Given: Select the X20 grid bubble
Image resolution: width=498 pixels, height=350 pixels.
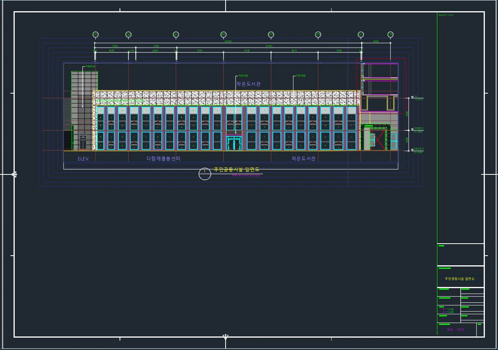Looking at the screenshot, I should tap(223, 34).
